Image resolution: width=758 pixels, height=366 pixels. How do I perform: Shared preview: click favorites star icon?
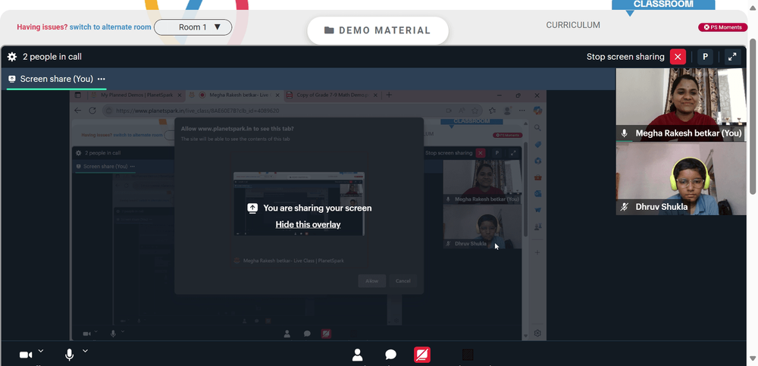[x=476, y=111]
